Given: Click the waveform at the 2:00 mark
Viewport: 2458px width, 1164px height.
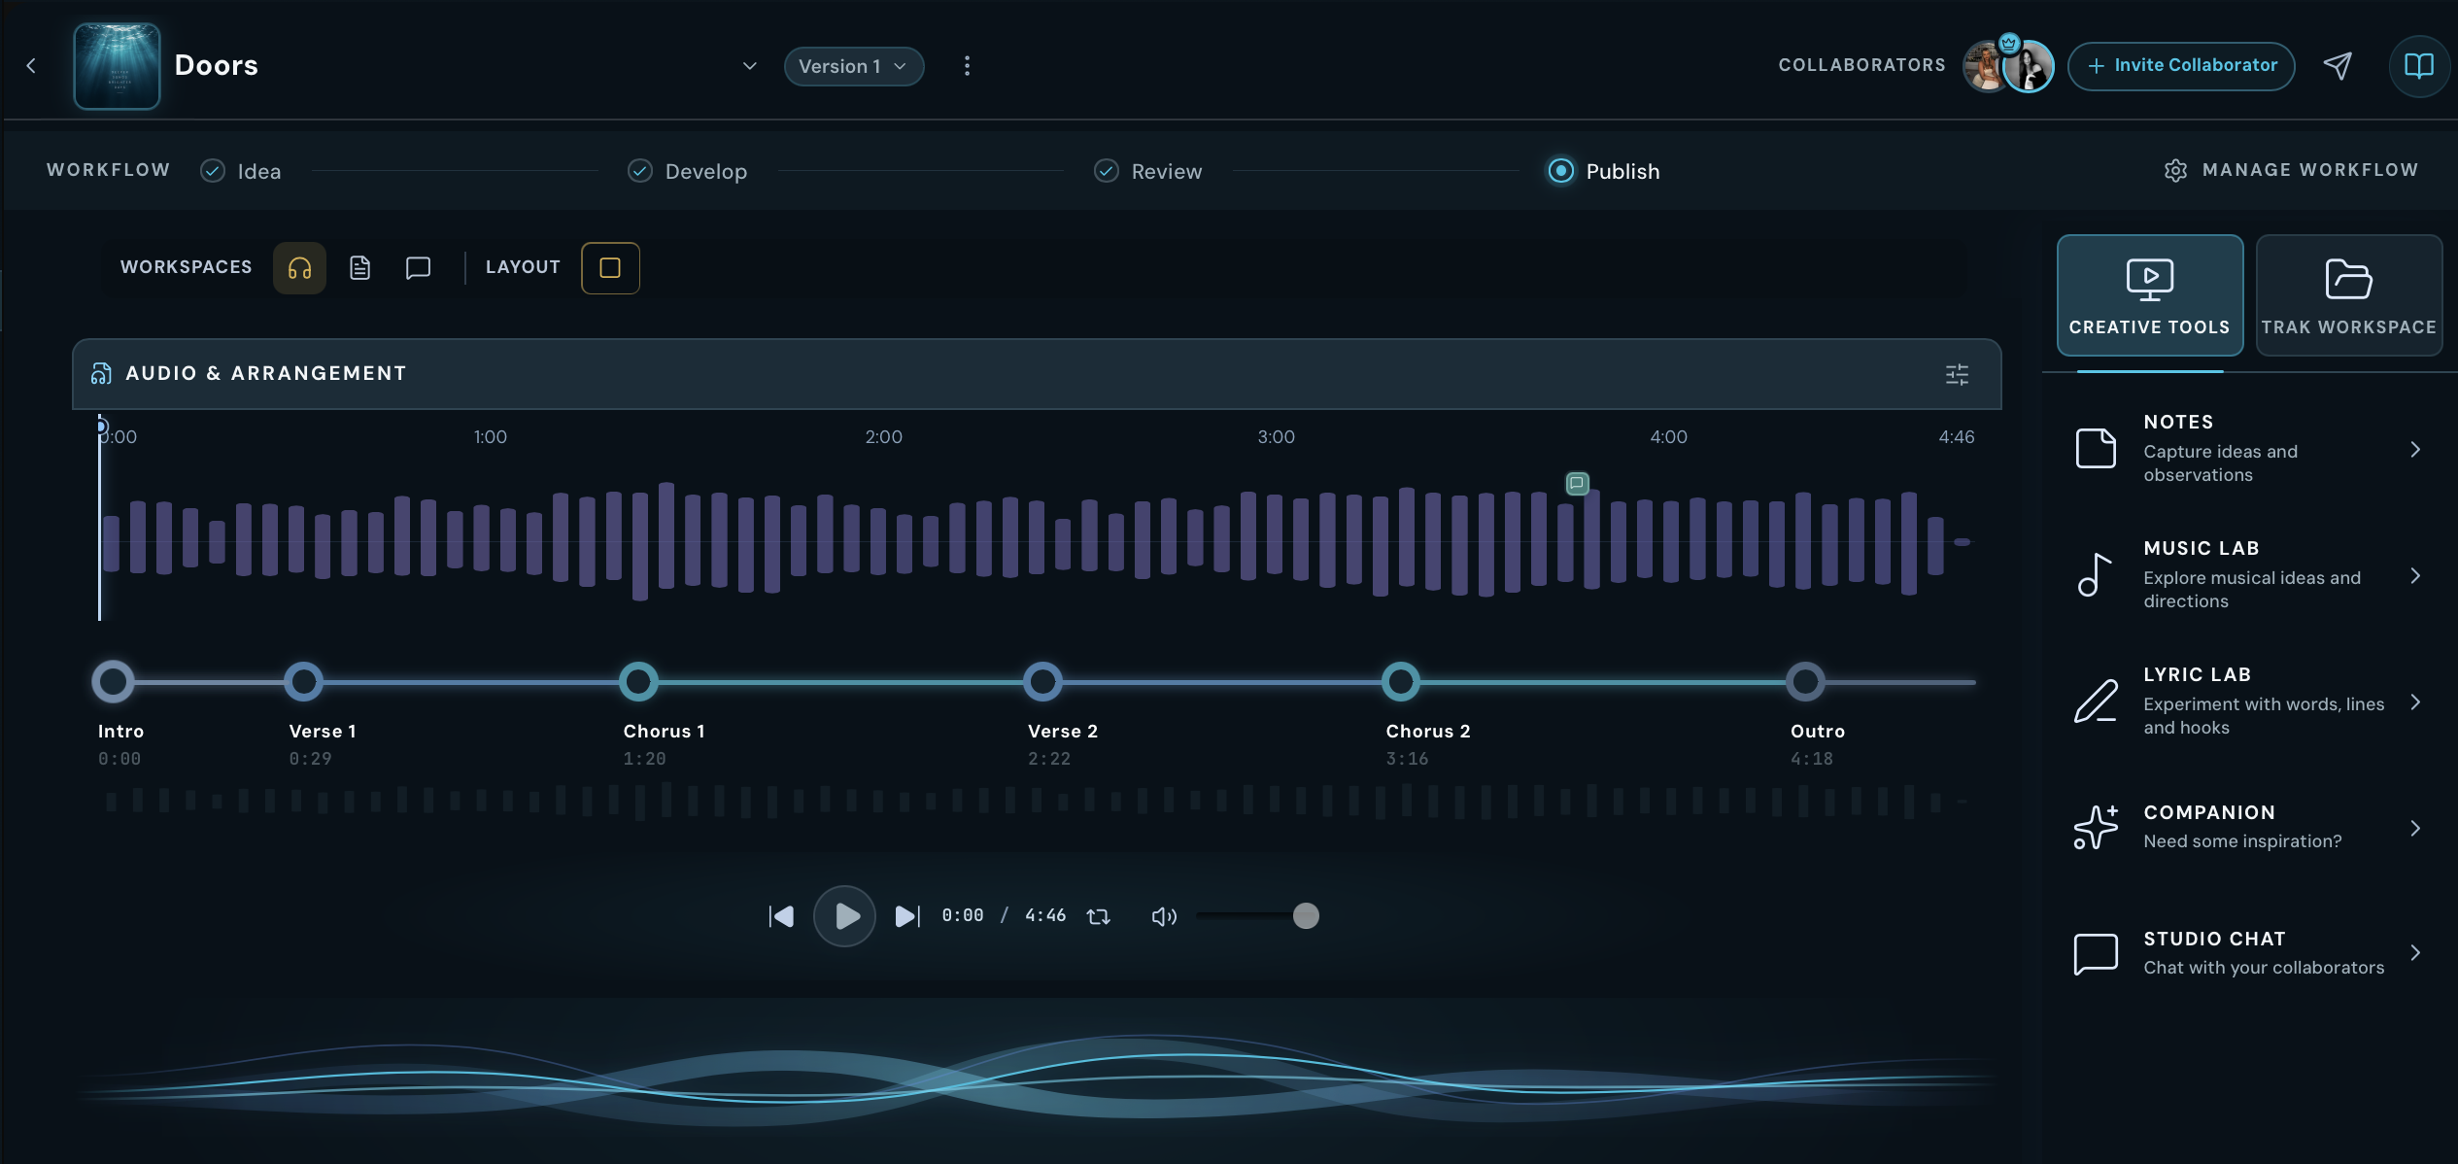Looking at the screenshot, I should (x=883, y=541).
